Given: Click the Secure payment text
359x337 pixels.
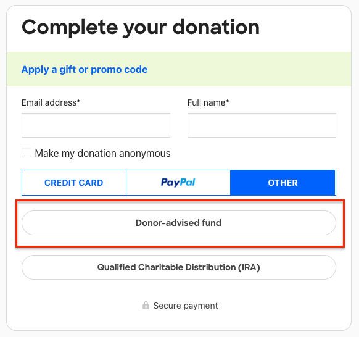Looking at the screenshot, I should click(186, 306).
